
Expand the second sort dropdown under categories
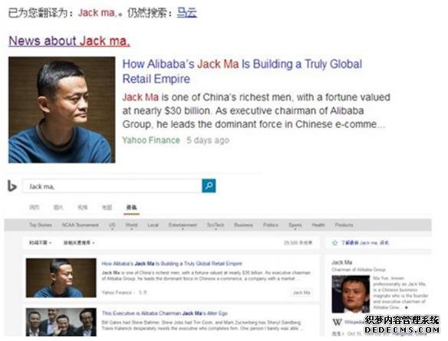click(x=79, y=243)
